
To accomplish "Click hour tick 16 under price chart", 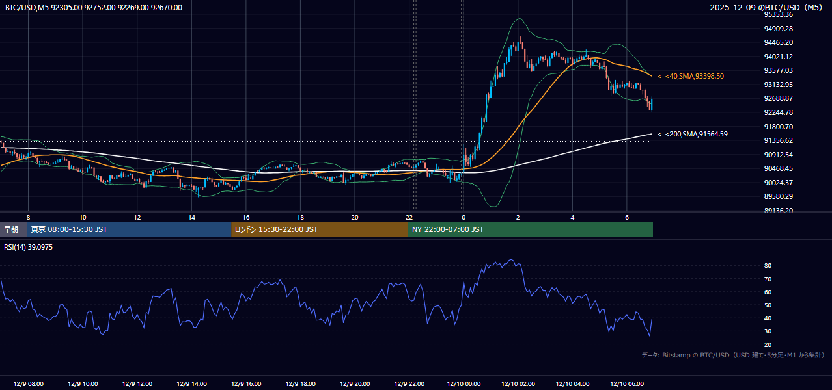I will (x=245, y=217).
